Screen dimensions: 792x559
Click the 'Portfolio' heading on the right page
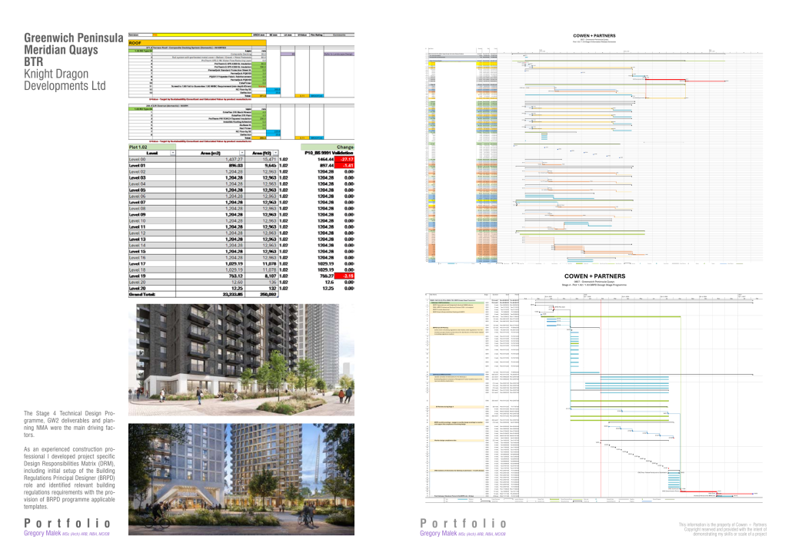(463, 523)
